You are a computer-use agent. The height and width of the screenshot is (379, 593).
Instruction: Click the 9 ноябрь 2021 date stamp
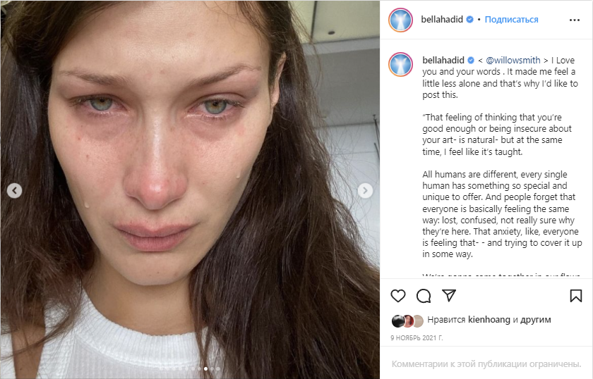[x=417, y=338]
